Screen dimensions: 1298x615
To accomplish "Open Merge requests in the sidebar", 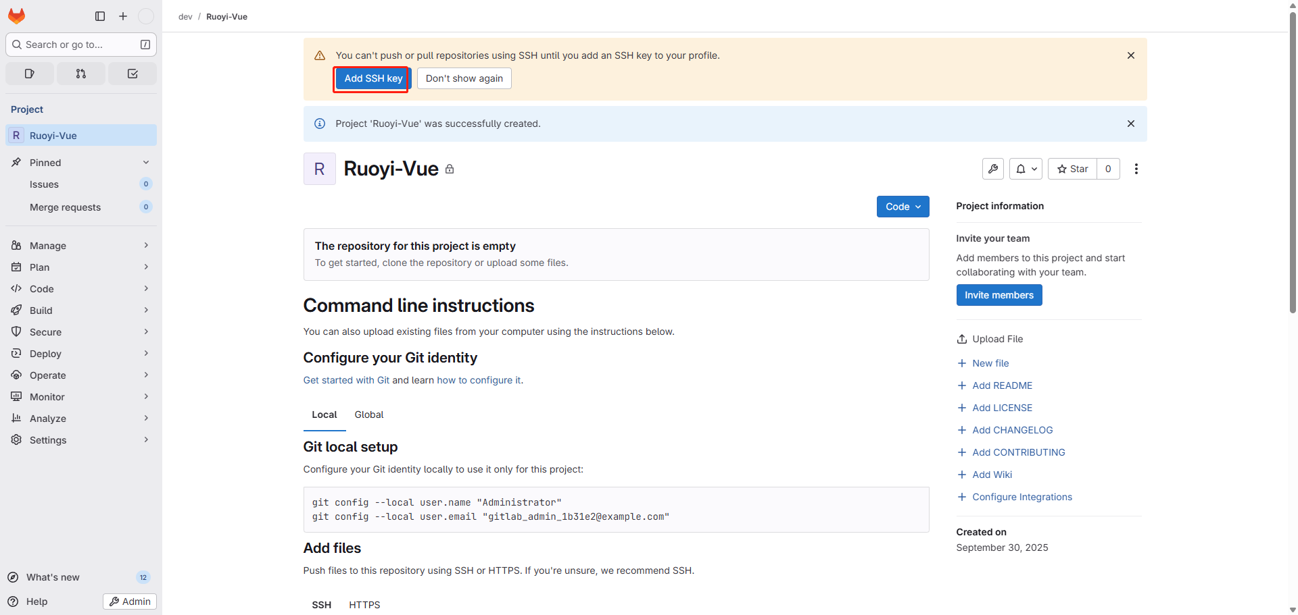I will click(81, 207).
